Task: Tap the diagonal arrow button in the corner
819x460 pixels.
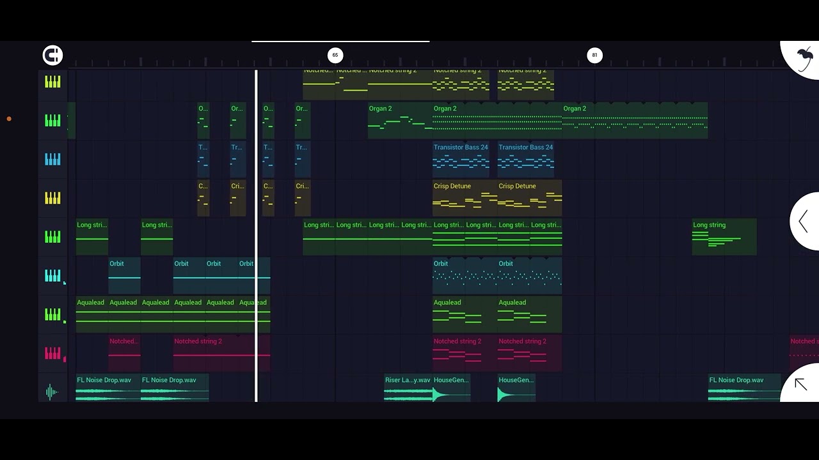Action: click(x=800, y=384)
